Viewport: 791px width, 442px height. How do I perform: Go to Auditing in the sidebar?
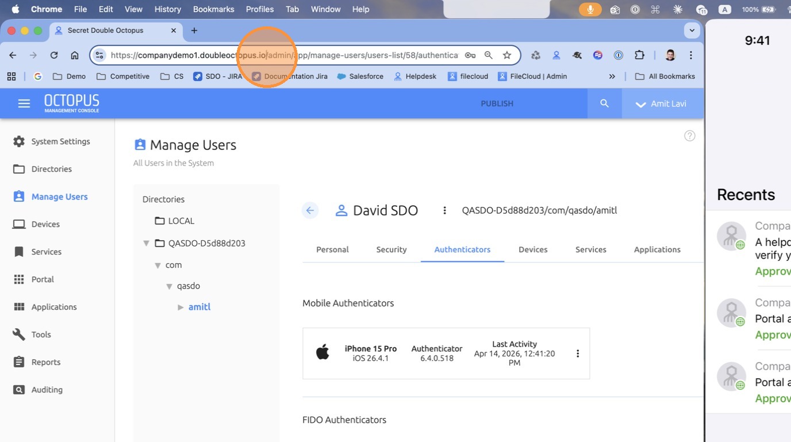coord(47,390)
